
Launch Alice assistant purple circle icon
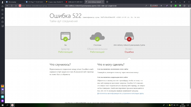click(3, 101)
